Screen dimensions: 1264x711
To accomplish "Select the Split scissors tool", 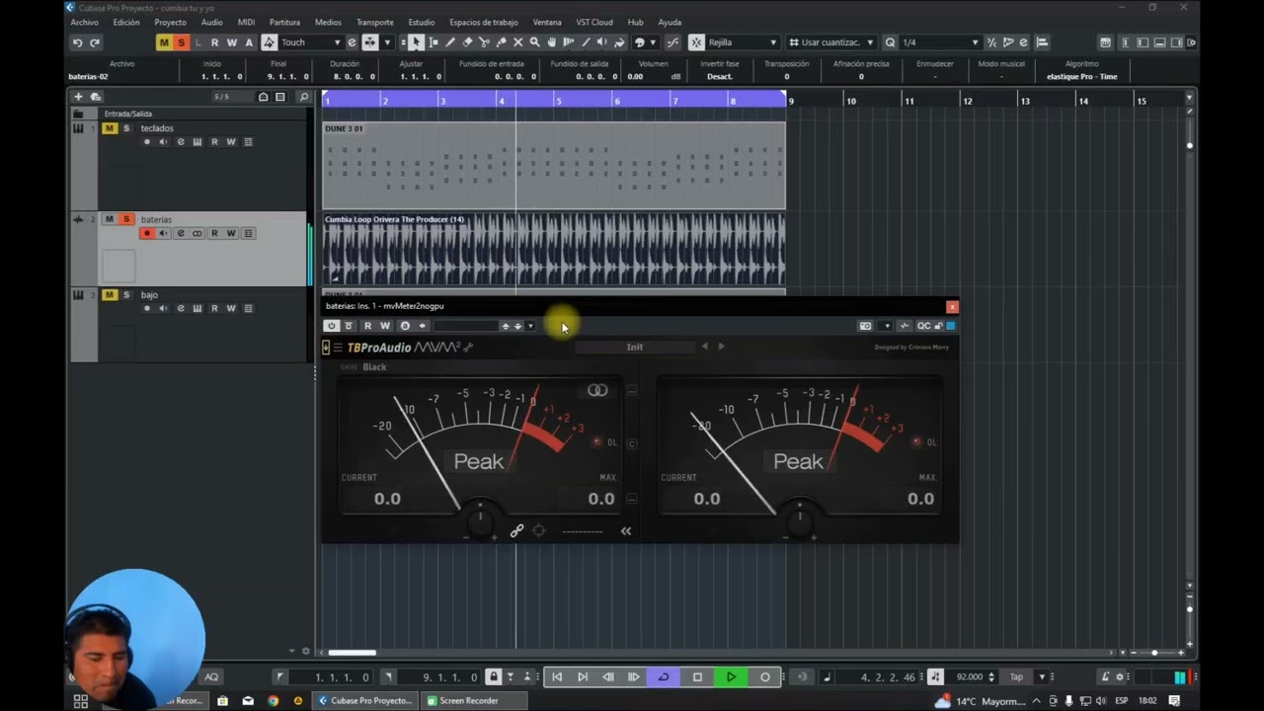I will point(484,42).
